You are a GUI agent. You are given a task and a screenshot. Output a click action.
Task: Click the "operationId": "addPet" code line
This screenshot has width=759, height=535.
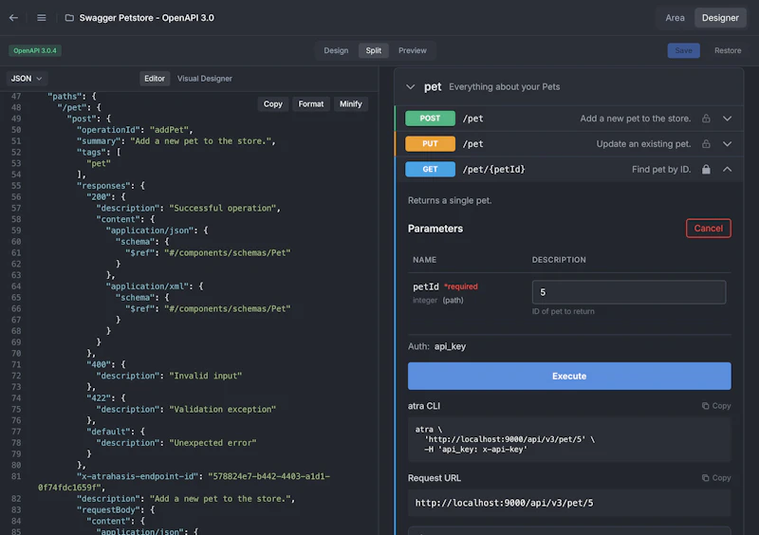click(x=135, y=130)
